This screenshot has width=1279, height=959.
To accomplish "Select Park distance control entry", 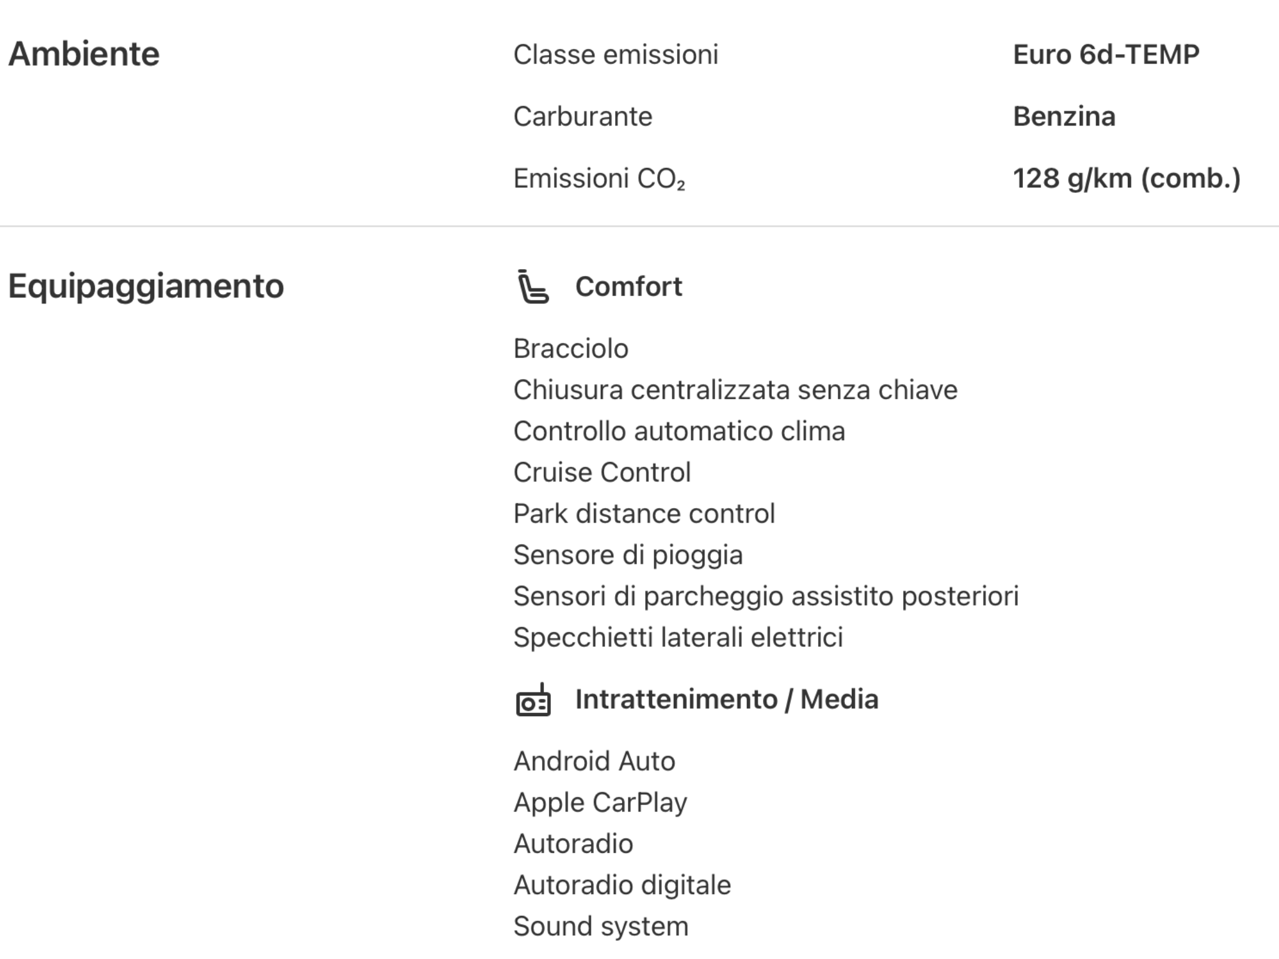I will (x=644, y=513).
